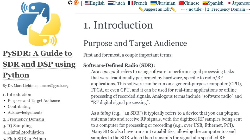Jump to Purpose and Target Audience section
This screenshot has width=250, height=140.
click(x=34, y=101)
